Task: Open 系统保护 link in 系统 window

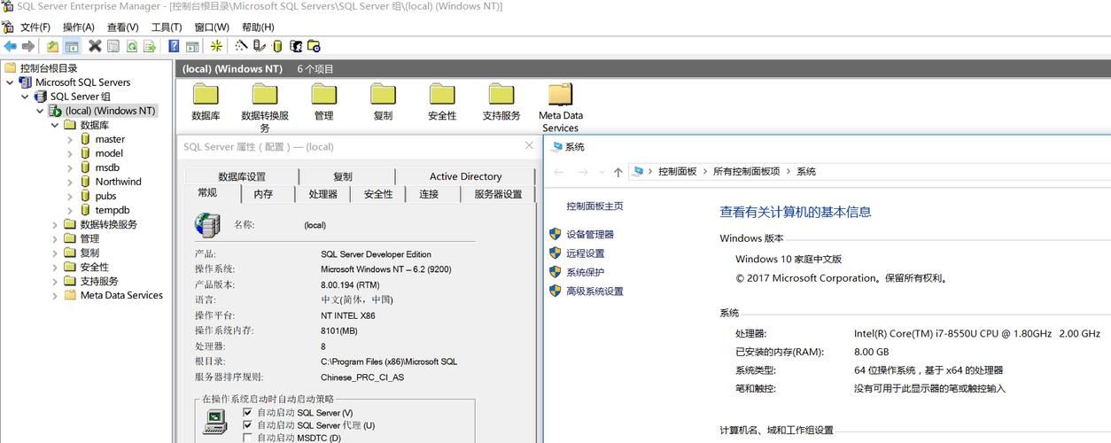Action: pos(586,272)
